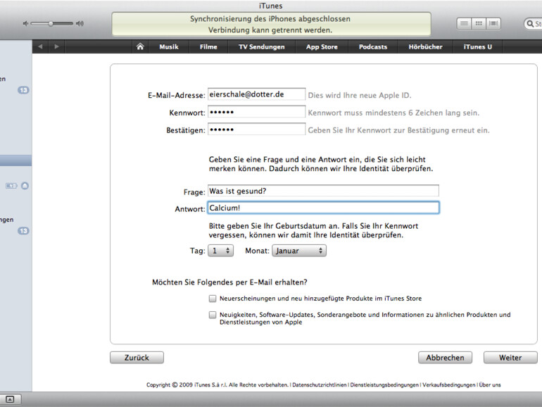Adjust the volume slider knob
This screenshot has height=407, width=542.
51,23
